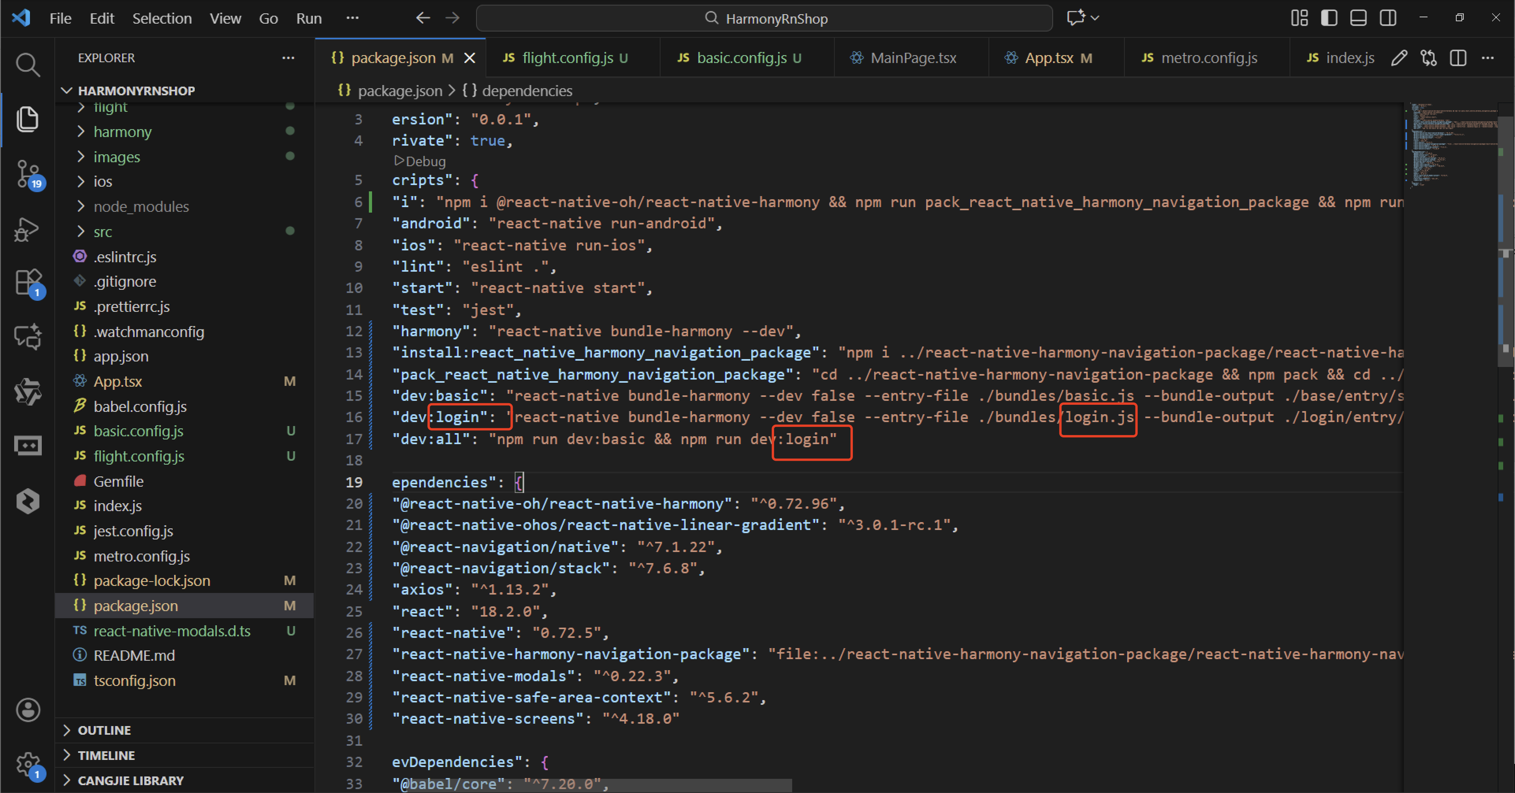Screen dimensions: 1515x793
Task: Open Run and Debug view
Action: [27, 229]
